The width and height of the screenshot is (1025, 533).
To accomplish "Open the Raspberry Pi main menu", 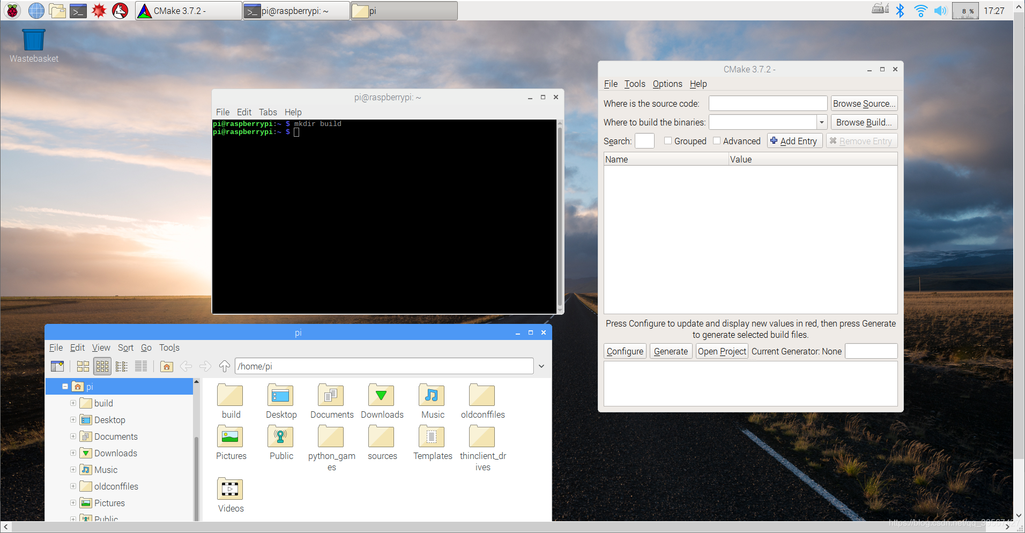I will (x=13, y=11).
